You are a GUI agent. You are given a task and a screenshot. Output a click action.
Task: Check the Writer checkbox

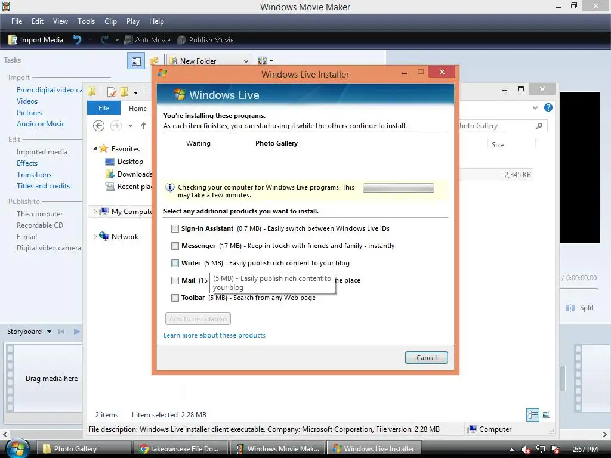pos(175,263)
